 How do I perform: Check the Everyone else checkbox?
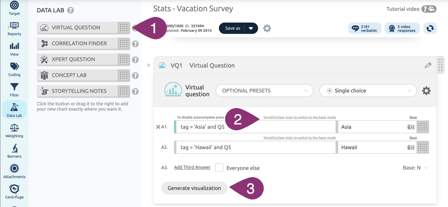click(x=219, y=168)
